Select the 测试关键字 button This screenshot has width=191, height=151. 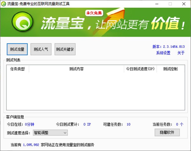(65, 49)
